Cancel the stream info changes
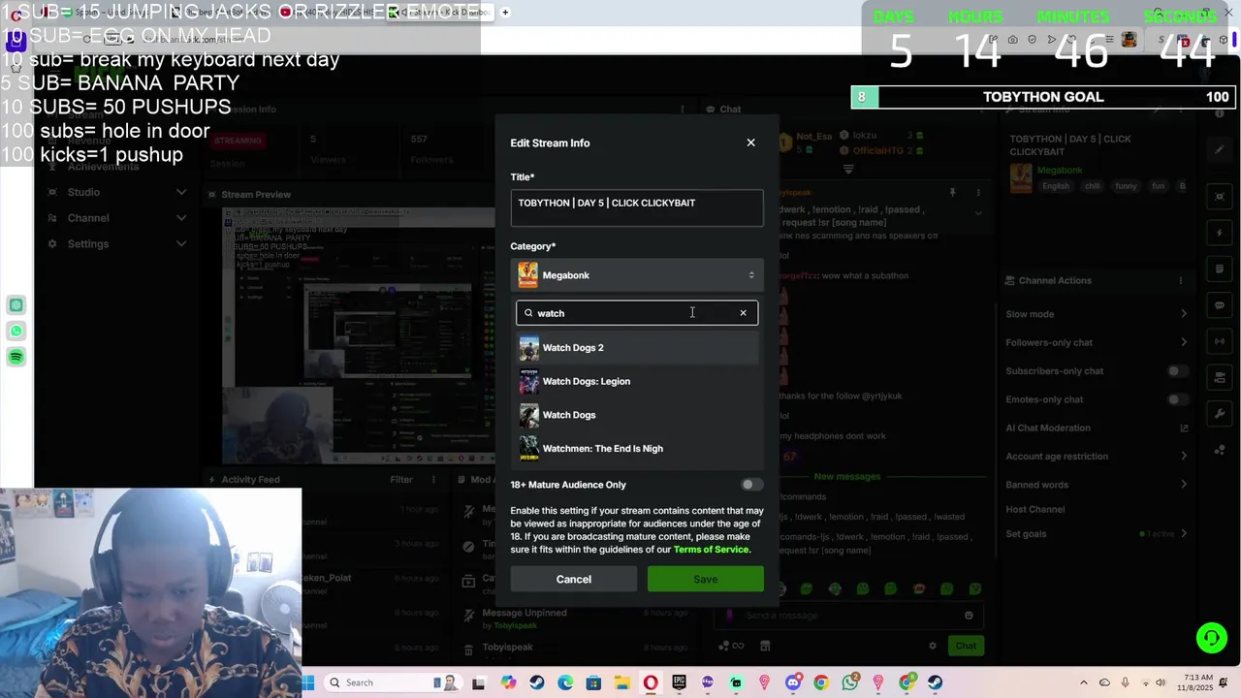This screenshot has width=1241, height=698. (x=574, y=580)
